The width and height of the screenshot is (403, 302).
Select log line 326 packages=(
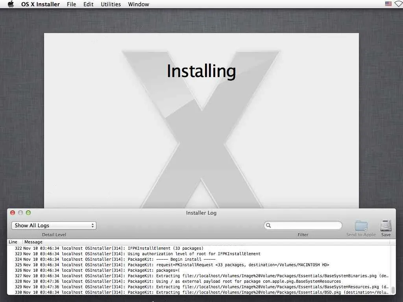[x=198, y=271]
